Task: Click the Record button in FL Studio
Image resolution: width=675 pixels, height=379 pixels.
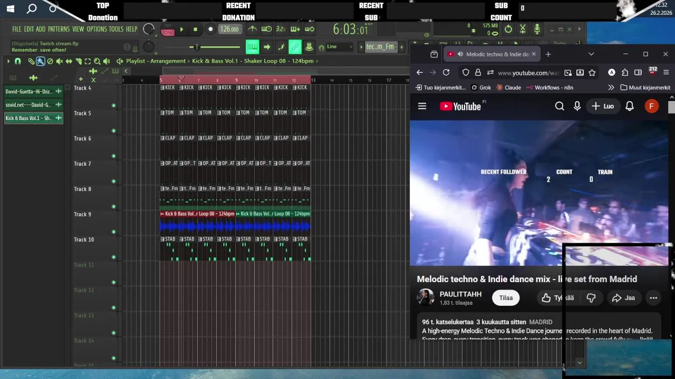Action: [210, 29]
